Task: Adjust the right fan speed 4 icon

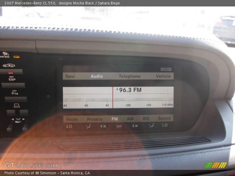Action: [135, 126]
